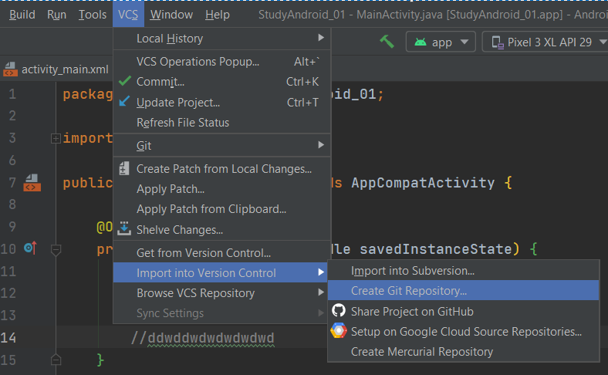The height and width of the screenshot is (375, 608).
Task: Click the green hammer Make Project icon
Action: pos(387,42)
